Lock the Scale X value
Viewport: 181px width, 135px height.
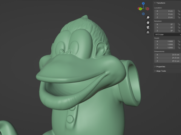pos(179,41)
